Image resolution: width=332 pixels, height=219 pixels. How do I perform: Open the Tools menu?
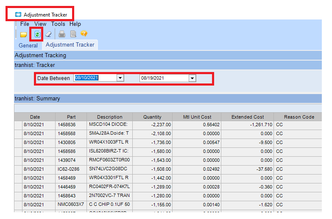click(58, 24)
